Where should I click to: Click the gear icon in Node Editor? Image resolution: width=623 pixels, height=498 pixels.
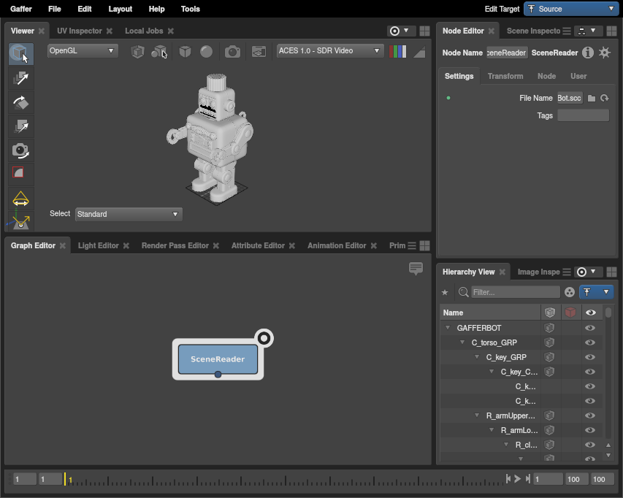[x=605, y=53]
